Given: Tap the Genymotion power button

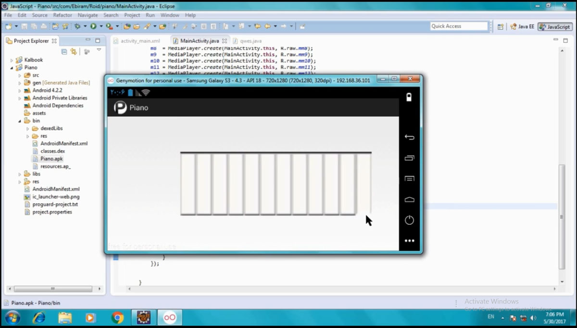Looking at the screenshot, I should click(409, 220).
